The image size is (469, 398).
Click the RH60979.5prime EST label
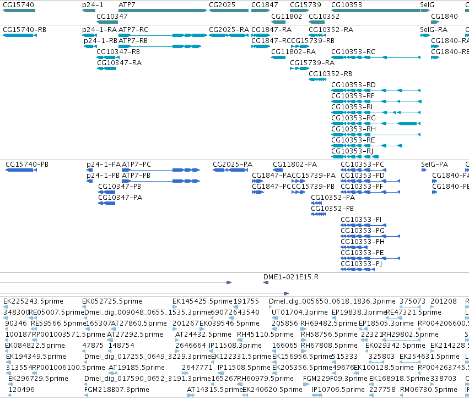pos(265,379)
